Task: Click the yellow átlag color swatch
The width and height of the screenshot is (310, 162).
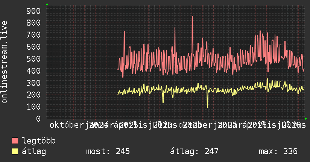Action: 15,151
